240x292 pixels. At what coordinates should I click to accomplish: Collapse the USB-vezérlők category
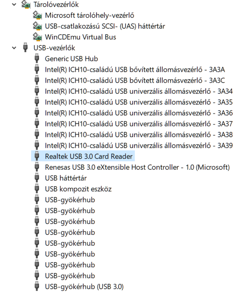14,47
